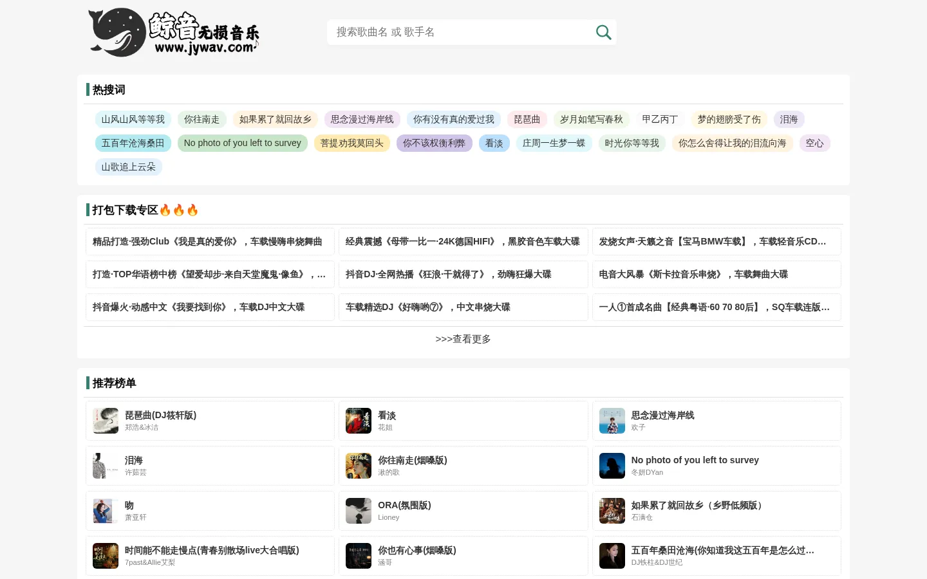The width and height of the screenshot is (927, 579).
Task: Select hot search tag 山歌追上云朵
Action: [129, 167]
